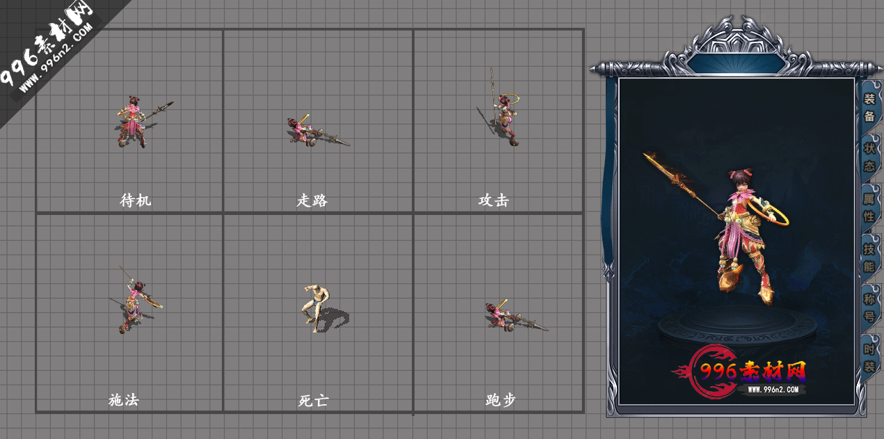Screen dimensions: 884x439
Task: Open the 装备 equipment tab
Action: click(869, 107)
